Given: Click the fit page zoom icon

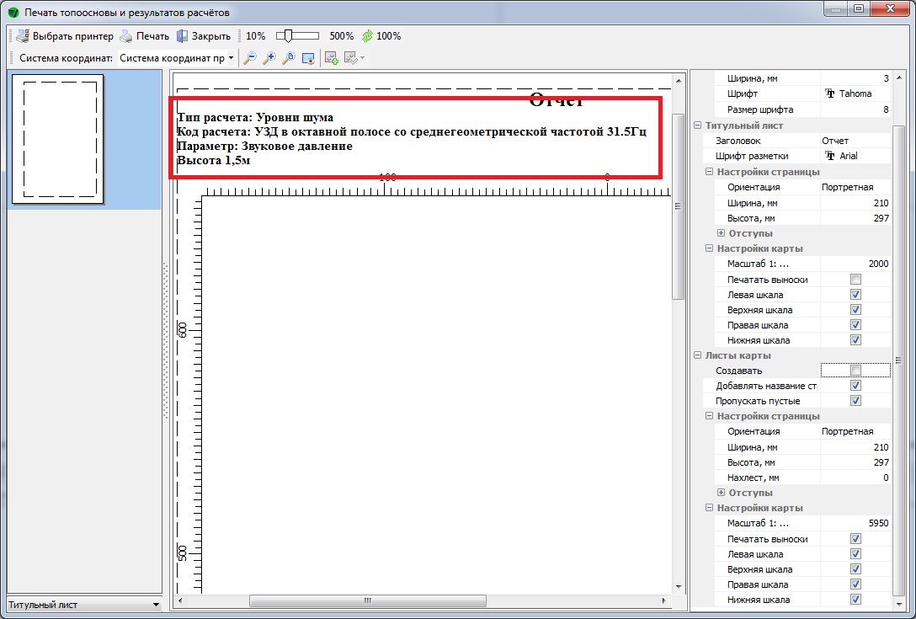Looking at the screenshot, I should coord(289,58).
